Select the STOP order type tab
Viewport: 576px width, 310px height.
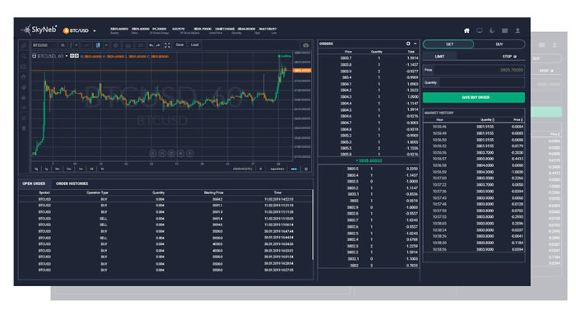point(509,56)
